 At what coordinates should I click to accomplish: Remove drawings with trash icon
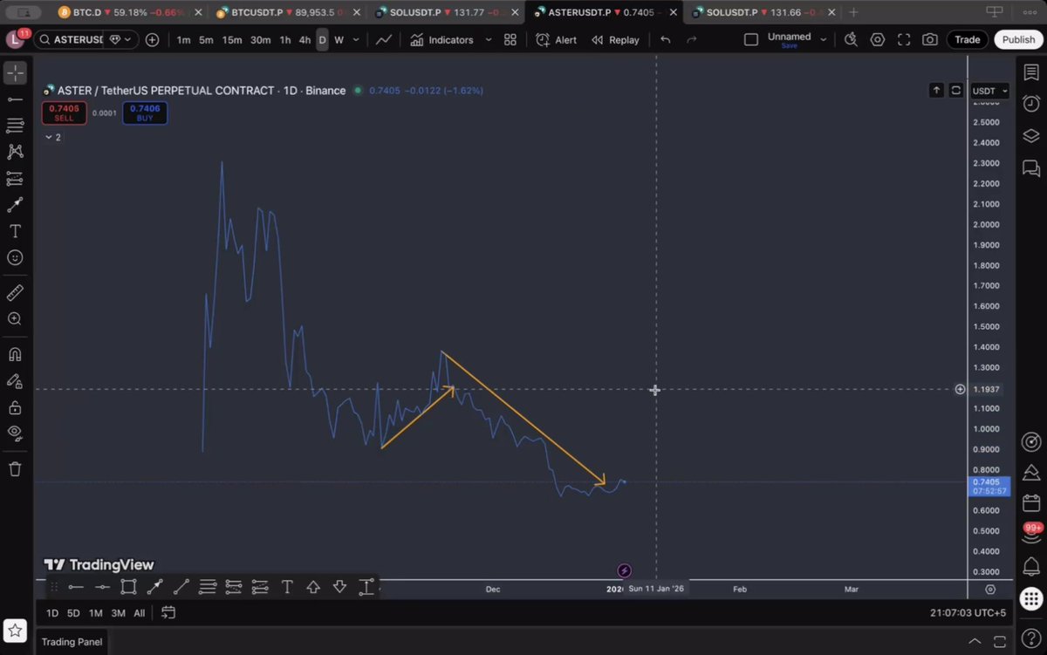15,469
